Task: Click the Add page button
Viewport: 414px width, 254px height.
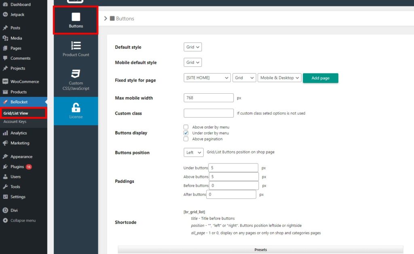Action: [320, 78]
